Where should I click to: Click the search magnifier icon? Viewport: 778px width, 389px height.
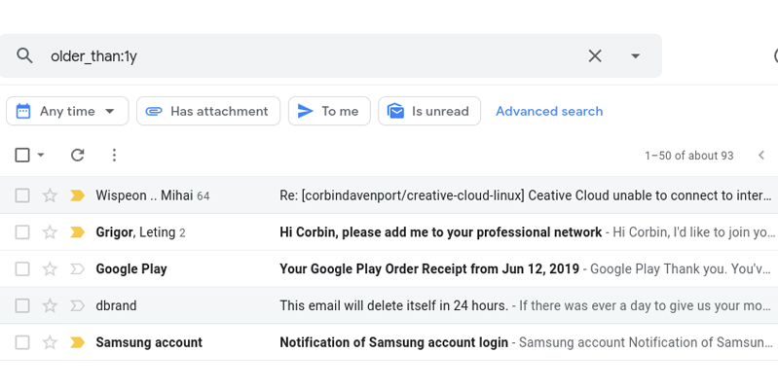[24, 56]
